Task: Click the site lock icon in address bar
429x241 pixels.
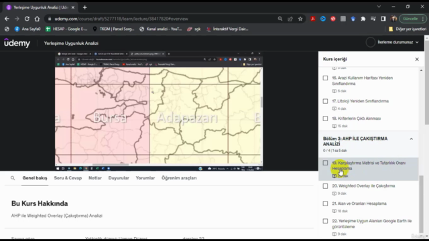Action: 49,19
